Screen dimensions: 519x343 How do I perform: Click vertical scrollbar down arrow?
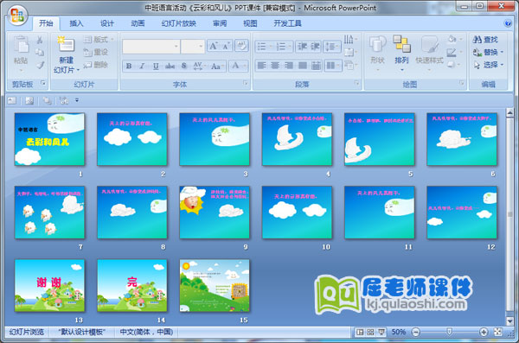tap(509, 321)
